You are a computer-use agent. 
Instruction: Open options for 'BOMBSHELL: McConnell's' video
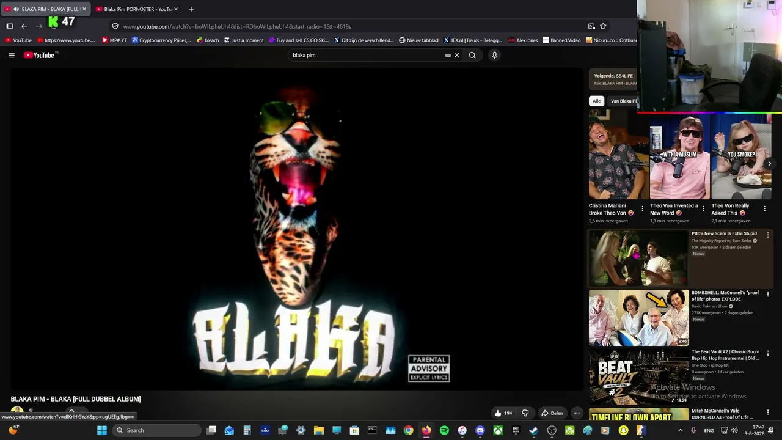click(x=768, y=295)
